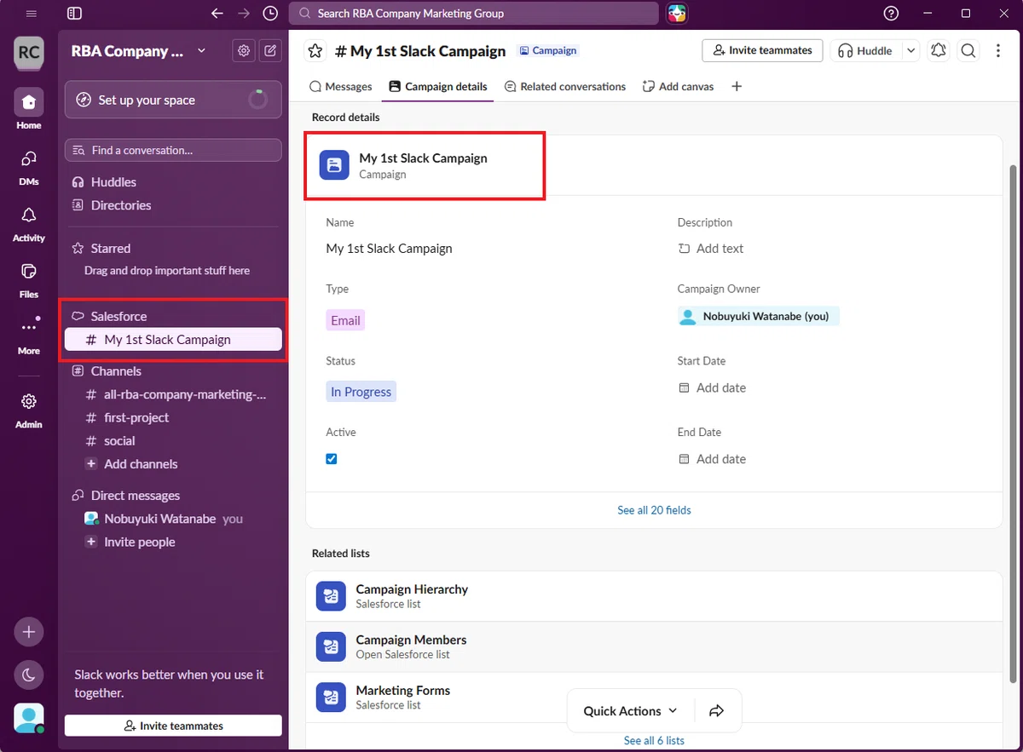Image resolution: width=1023 pixels, height=752 pixels.
Task: Click the setup progress ring
Action: (257, 100)
